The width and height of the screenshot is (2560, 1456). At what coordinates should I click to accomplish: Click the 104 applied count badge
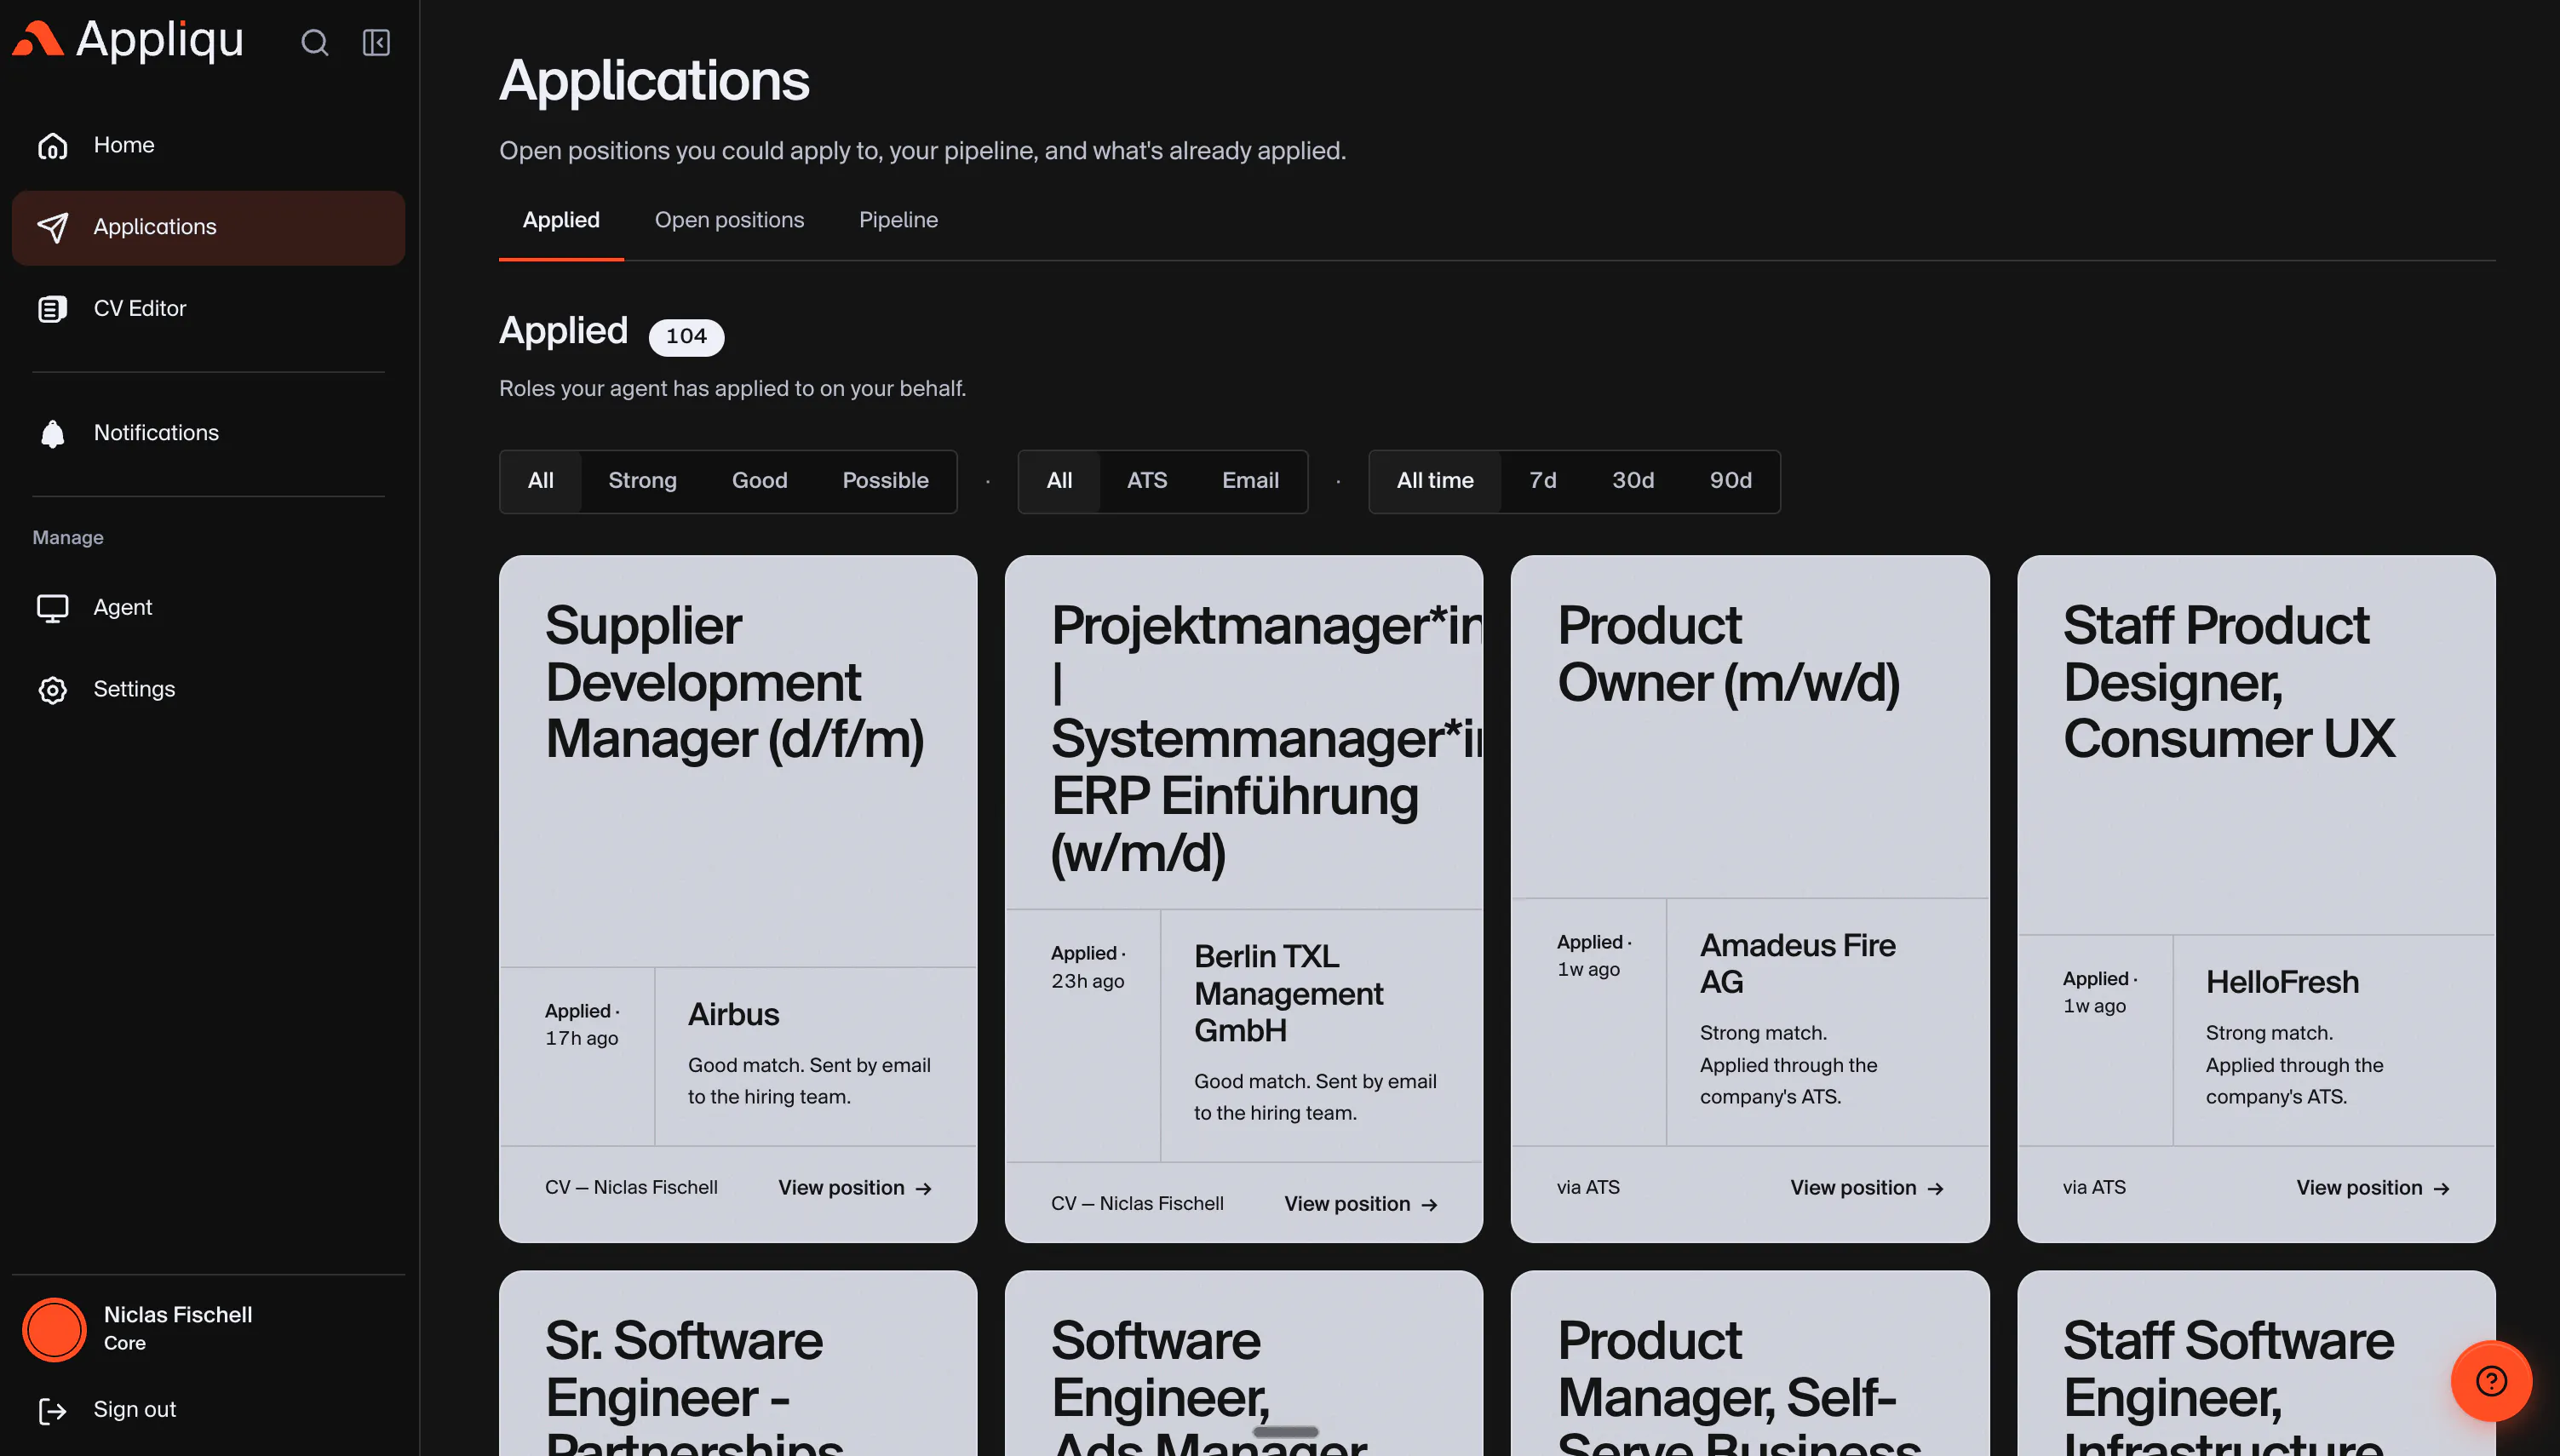(x=686, y=337)
